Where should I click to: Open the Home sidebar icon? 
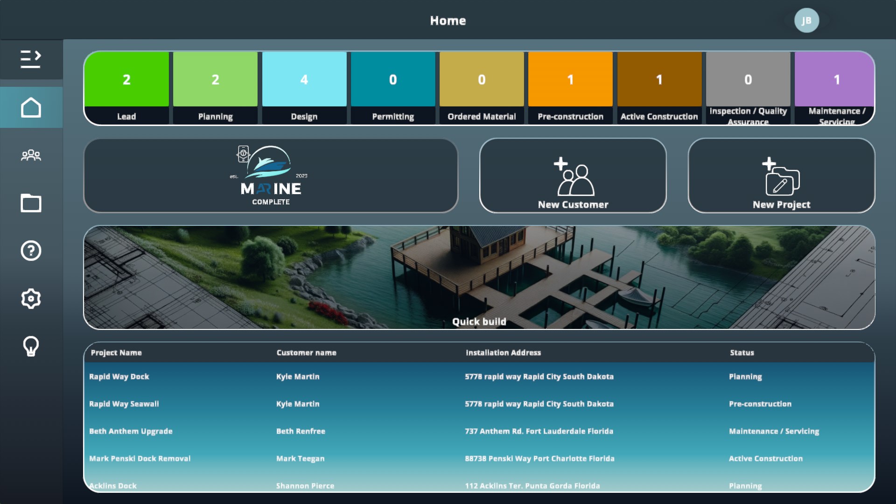(x=31, y=108)
